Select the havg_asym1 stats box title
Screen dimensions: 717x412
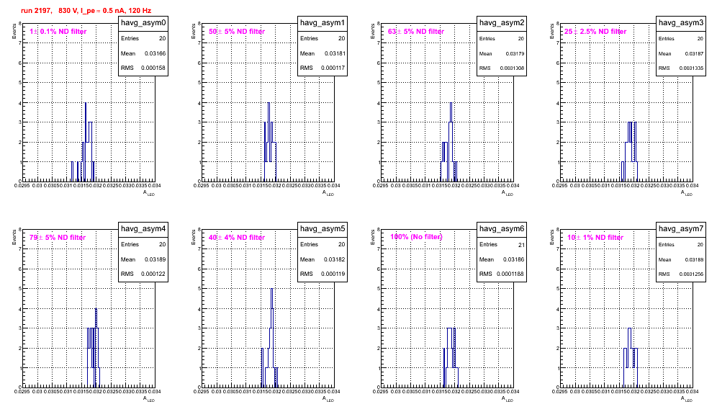click(x=323, y=22)
